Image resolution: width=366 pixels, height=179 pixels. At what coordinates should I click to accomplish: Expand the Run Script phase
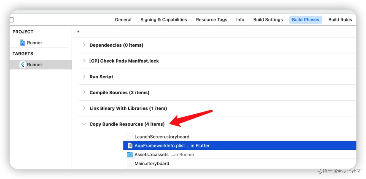pyautogui.click(x=84, y=76)
